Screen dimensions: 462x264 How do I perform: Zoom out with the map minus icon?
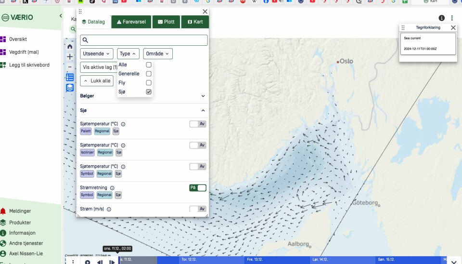point(70,67)
